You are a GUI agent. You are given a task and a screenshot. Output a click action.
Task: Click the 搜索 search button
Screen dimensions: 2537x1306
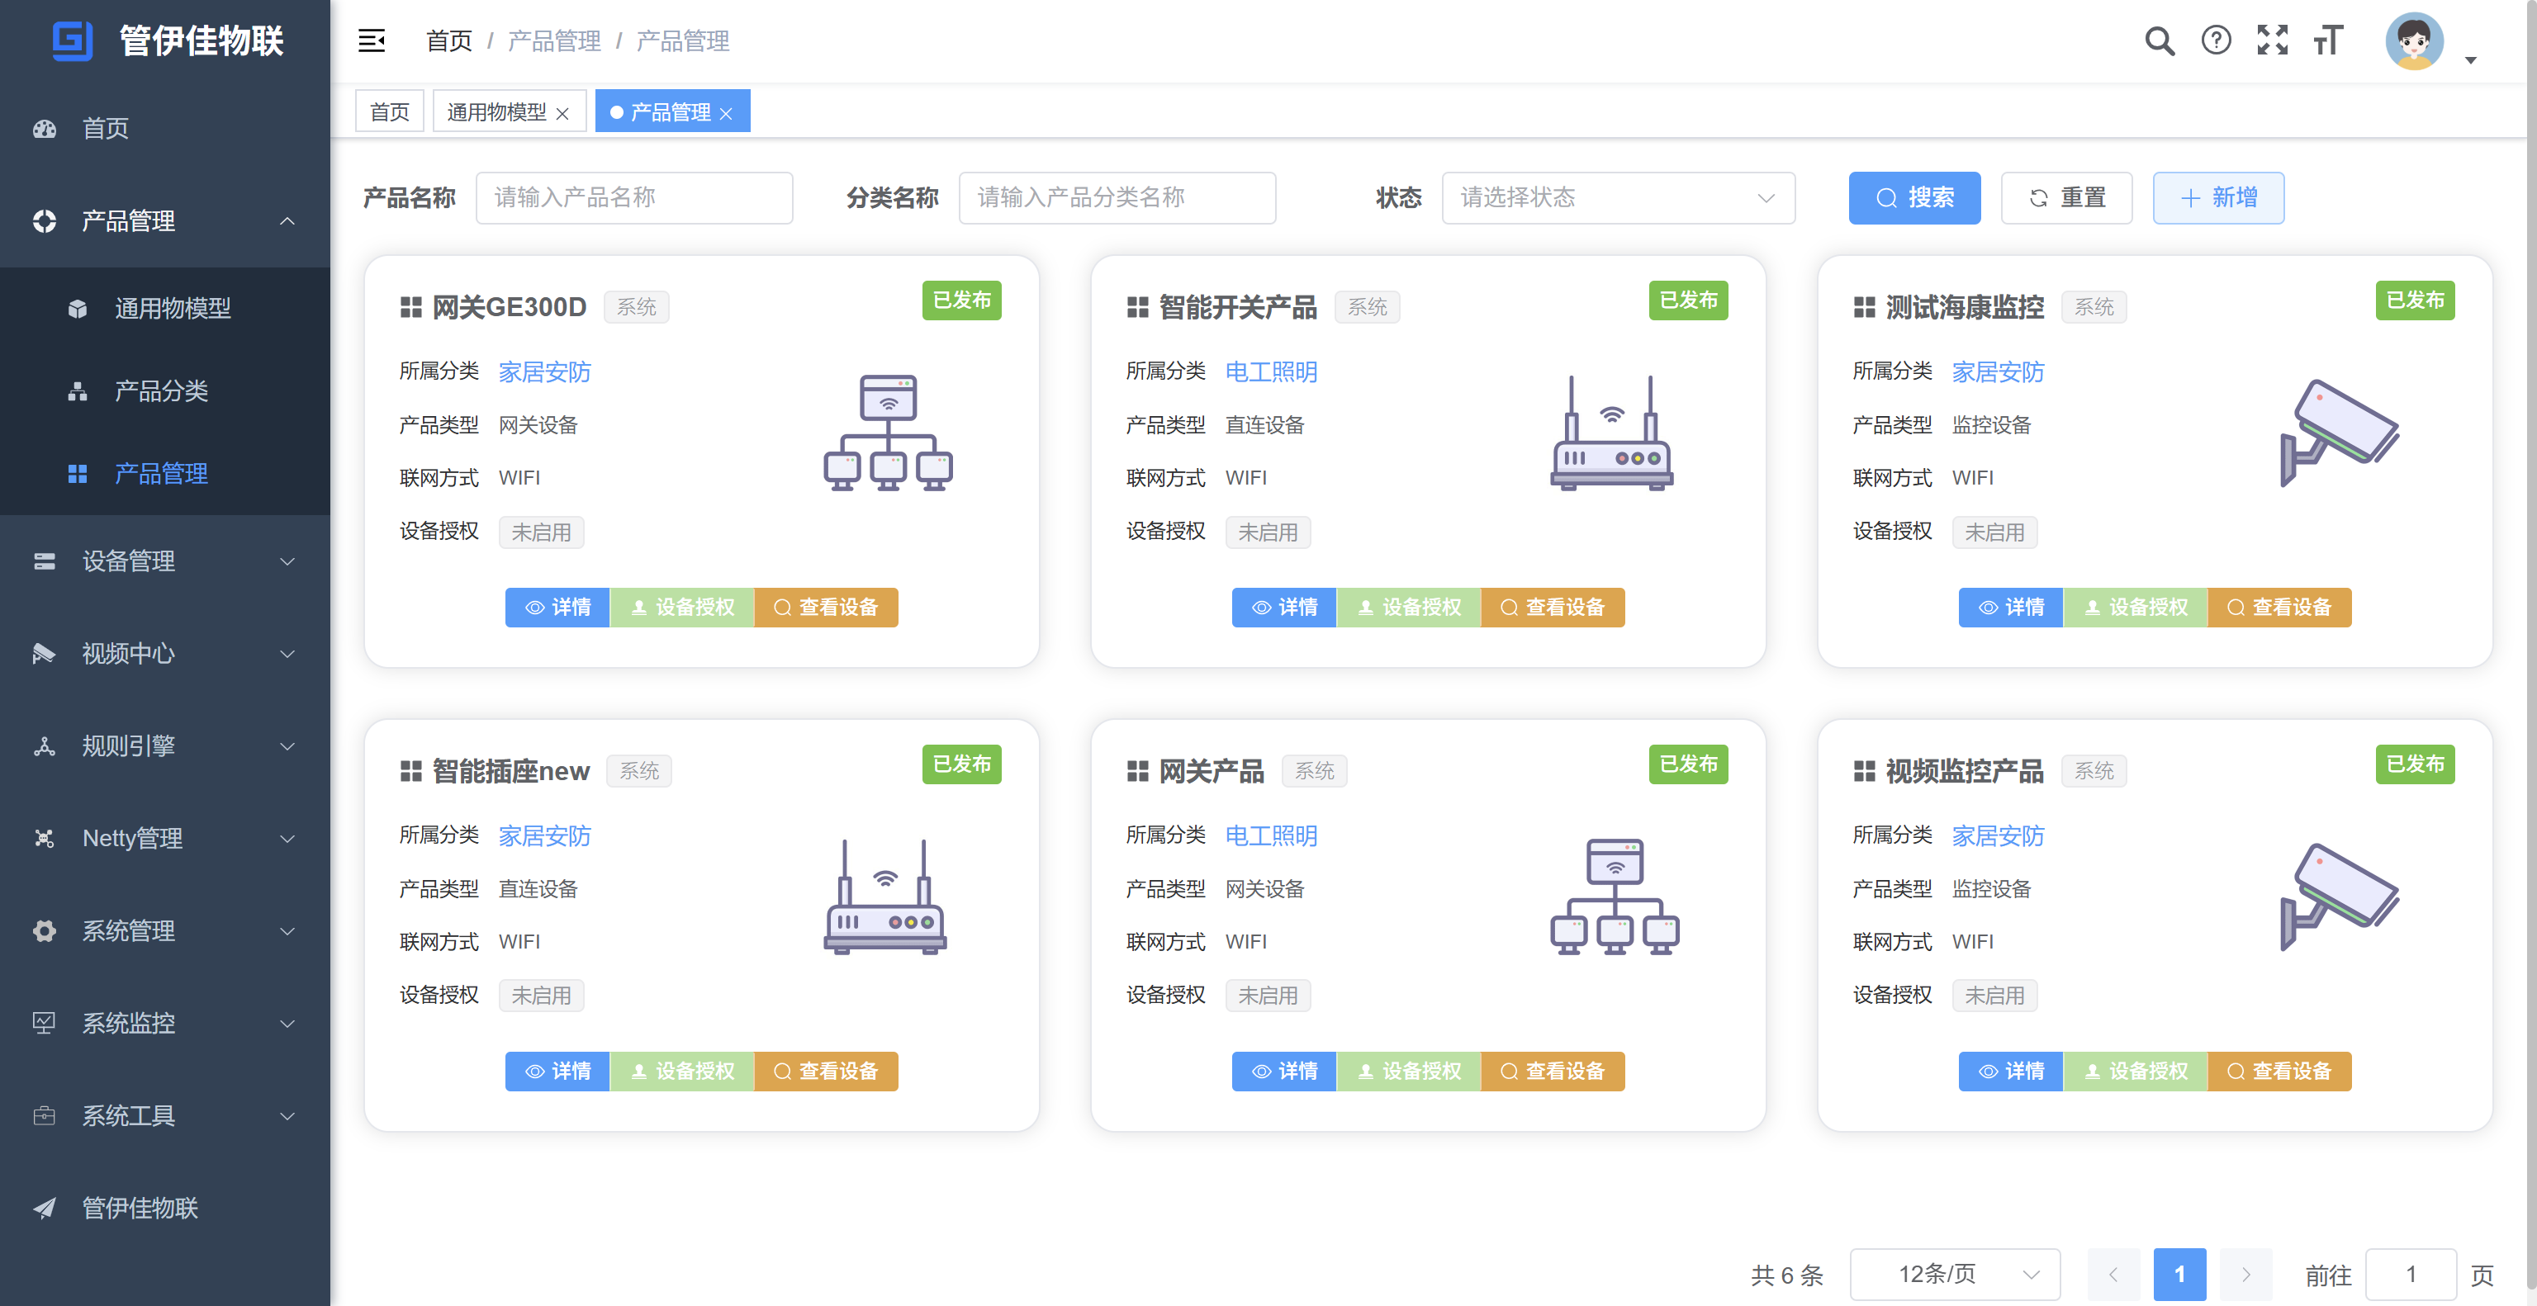(1914, 198)
